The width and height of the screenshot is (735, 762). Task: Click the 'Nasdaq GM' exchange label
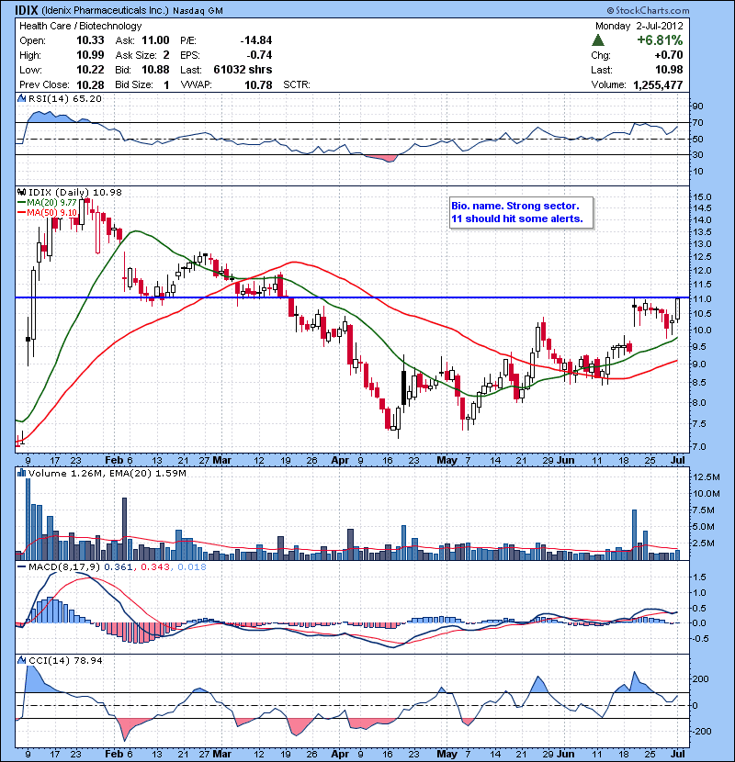198,11
